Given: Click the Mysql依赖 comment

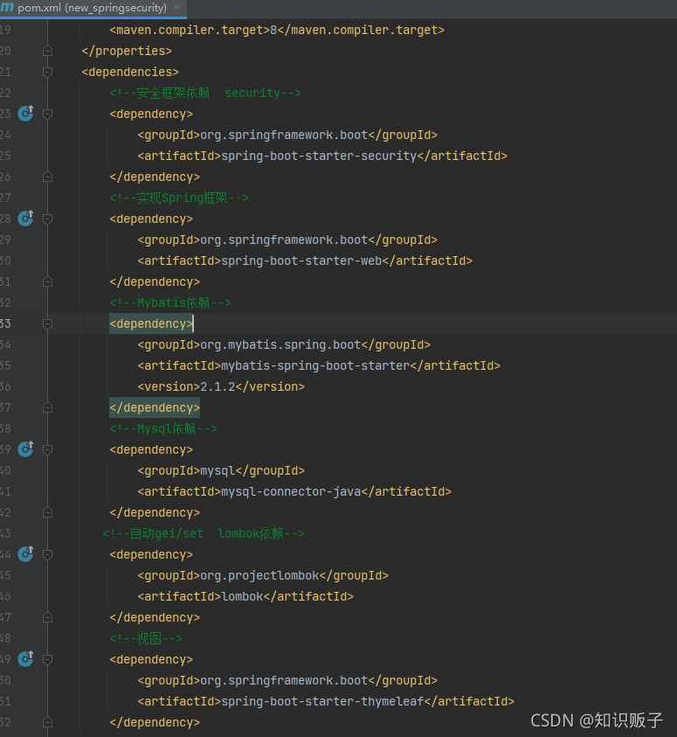Looking at the screenshot, I should point(163,428).
